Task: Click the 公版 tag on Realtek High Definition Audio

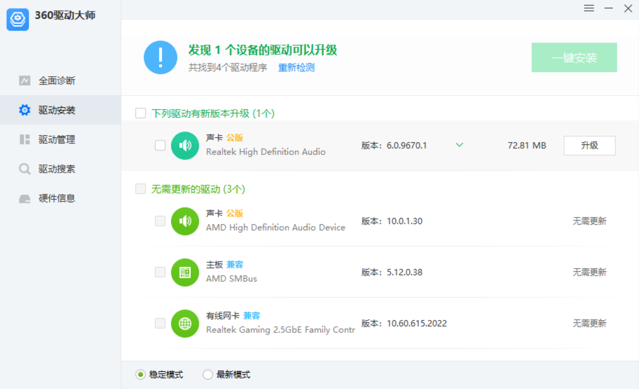Action: (235, 138)
